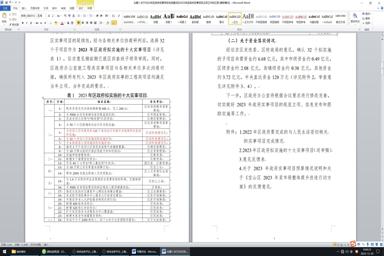Open the font name box showing 仿宋_GB2312
384x256 pixels.
[29, 16]
